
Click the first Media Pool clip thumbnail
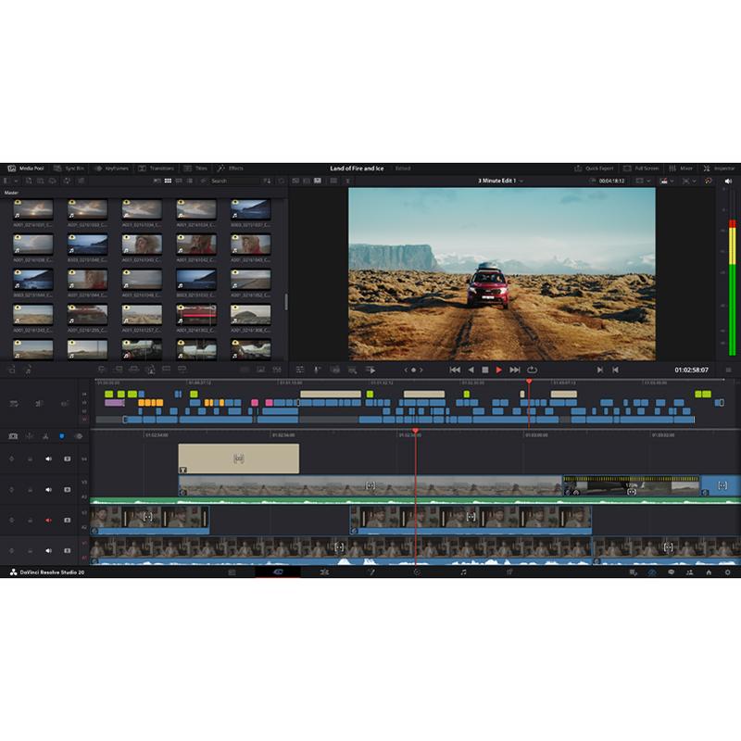pos(32,209)
